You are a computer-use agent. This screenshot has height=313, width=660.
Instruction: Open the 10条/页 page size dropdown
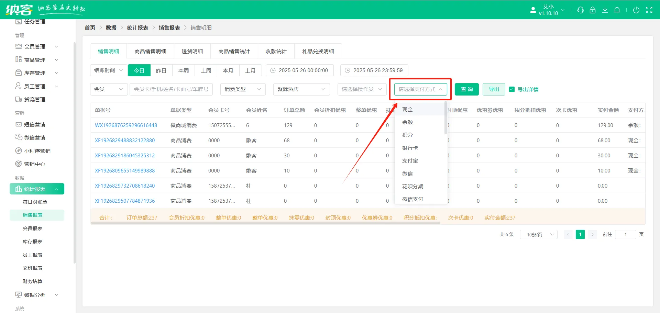click(538, 234)
